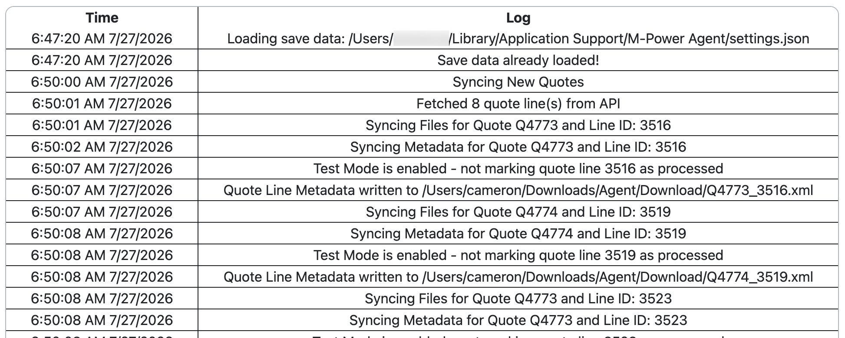Click the 'Save data already loaded!' entry
The width and height of the screenshot is (845, 338).
tap(518, 60)
